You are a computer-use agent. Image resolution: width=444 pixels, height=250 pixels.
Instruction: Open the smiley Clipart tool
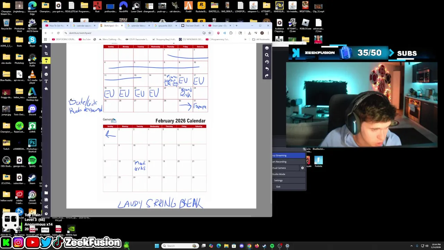(46, 74)
